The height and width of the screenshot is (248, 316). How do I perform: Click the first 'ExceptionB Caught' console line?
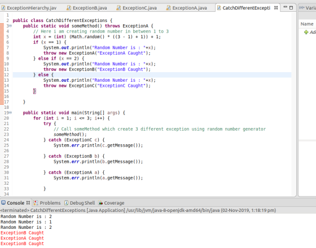pos(22,233)
